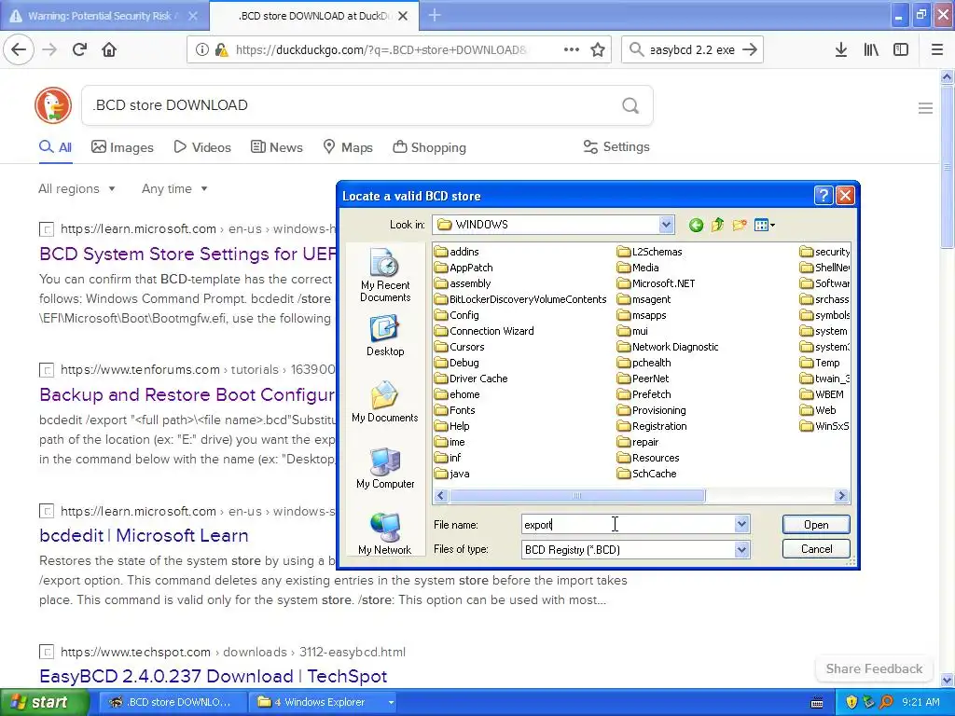Click the dialog's question-mark help button
The image size is (955, 716).
[823, 196]
